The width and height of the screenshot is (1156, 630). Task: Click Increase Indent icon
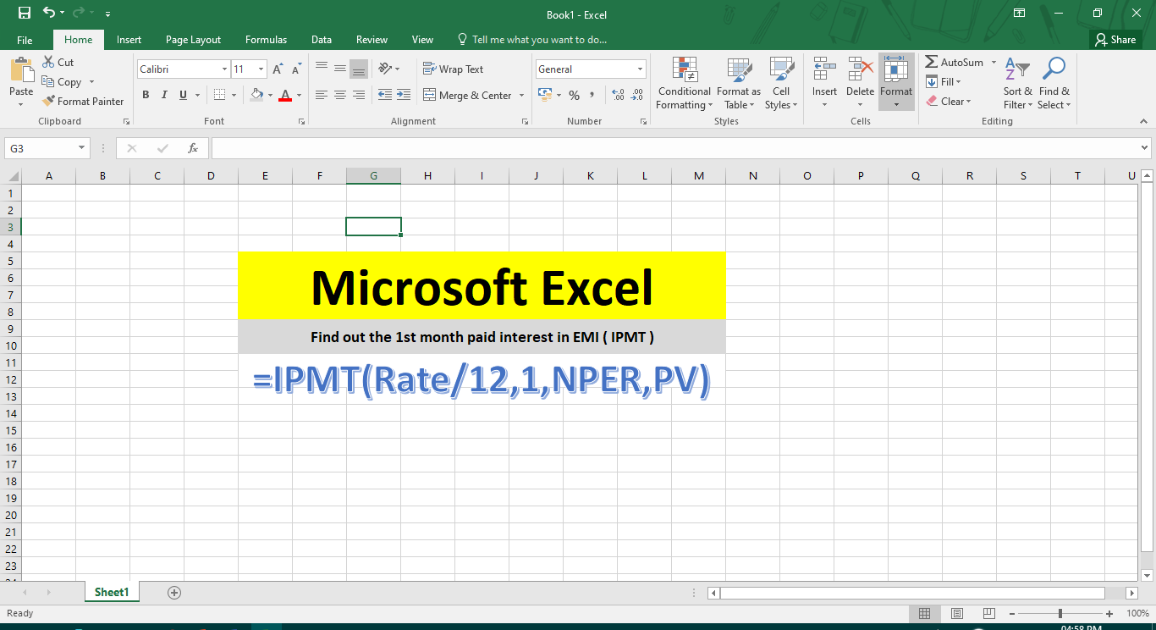pos(404,95)
